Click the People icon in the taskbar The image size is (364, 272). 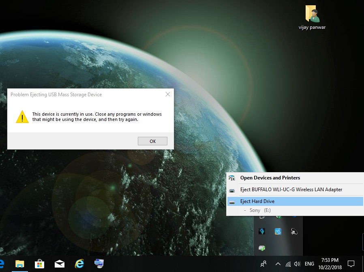tap(263, 264)
